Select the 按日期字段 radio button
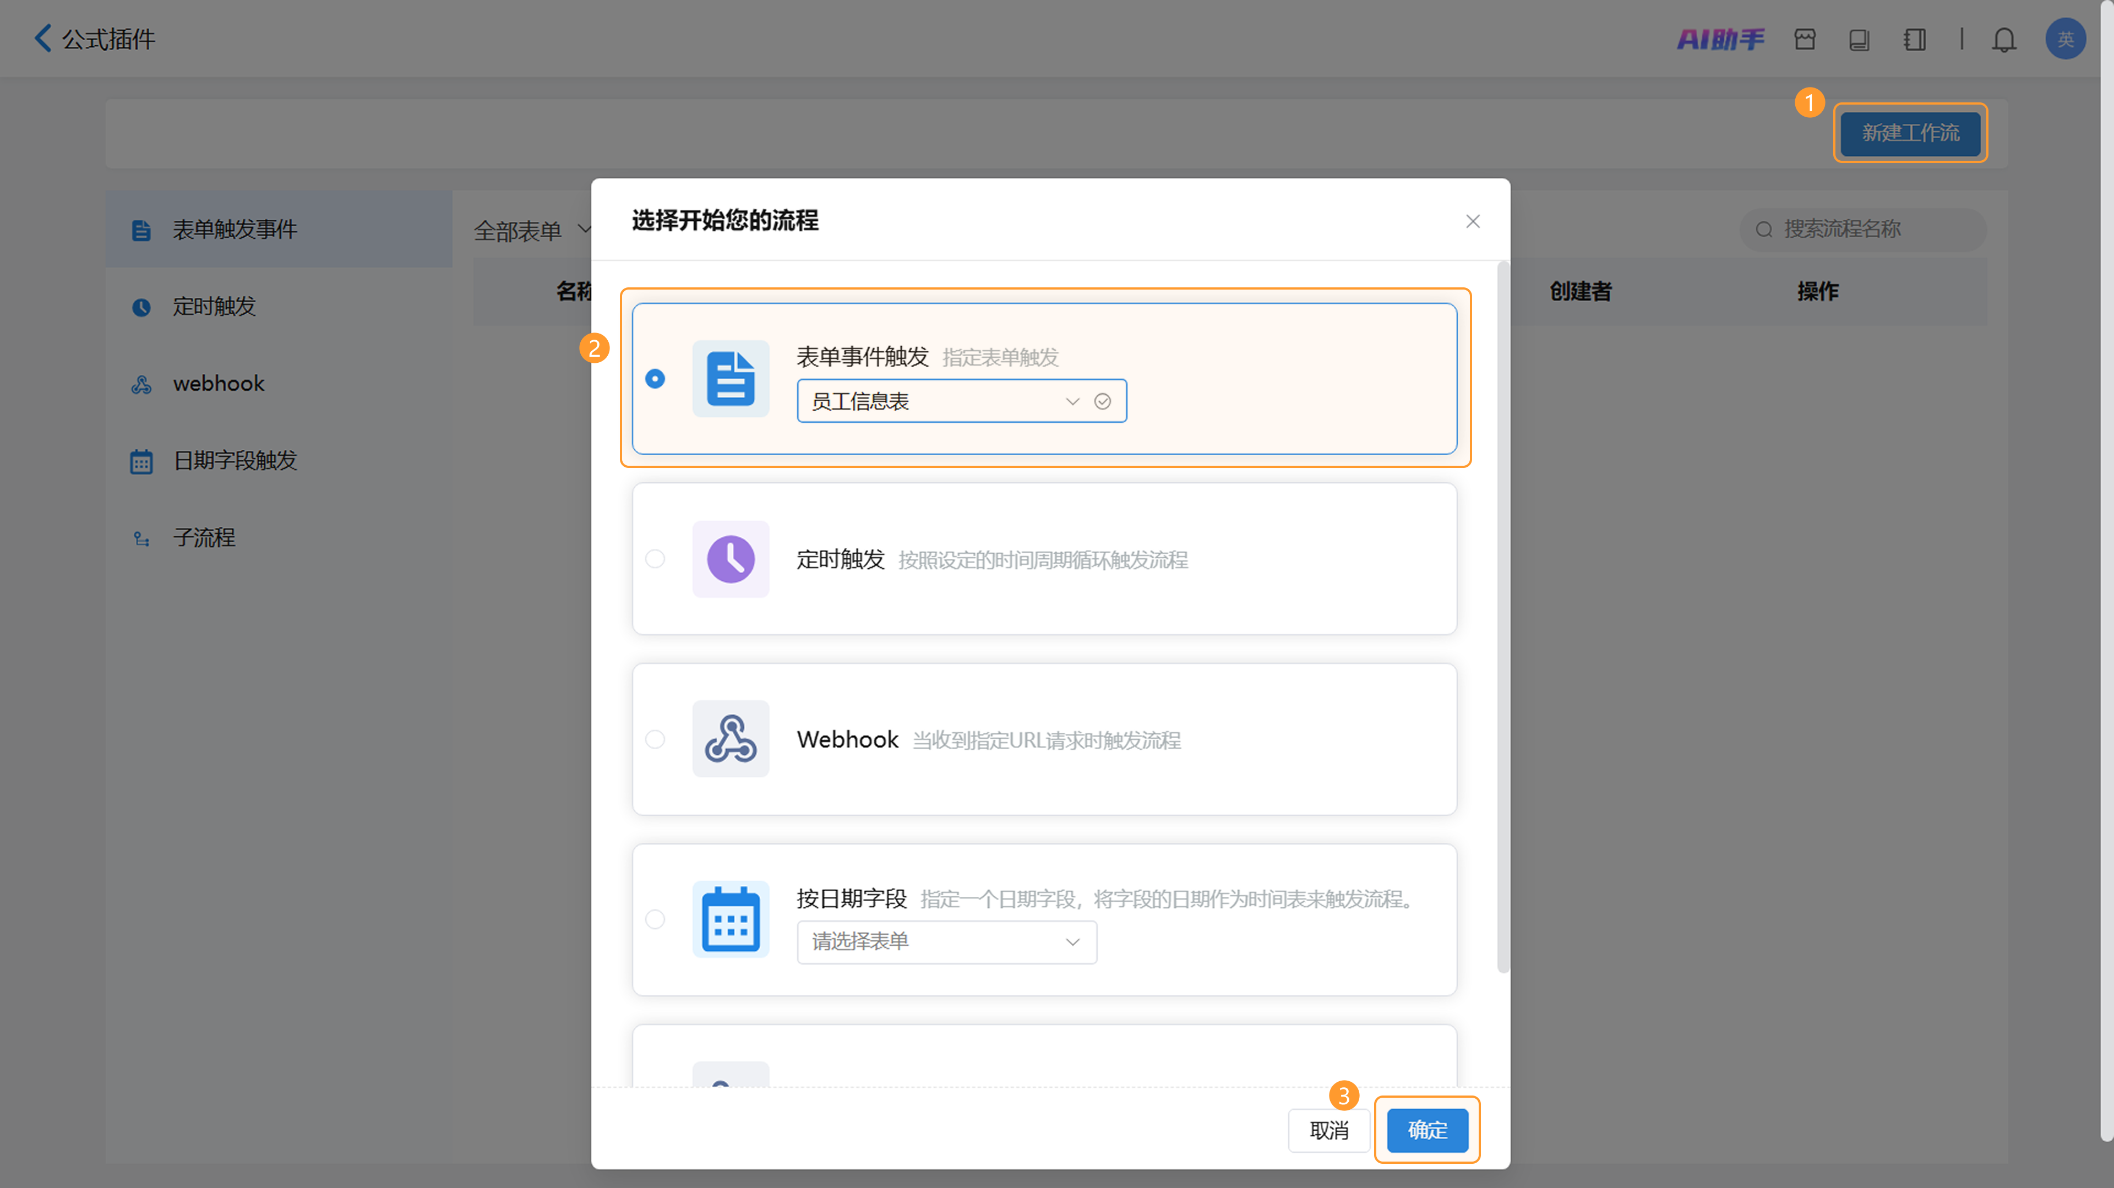Screen dimensions: 2114x1188 click(x=654, y=919)
